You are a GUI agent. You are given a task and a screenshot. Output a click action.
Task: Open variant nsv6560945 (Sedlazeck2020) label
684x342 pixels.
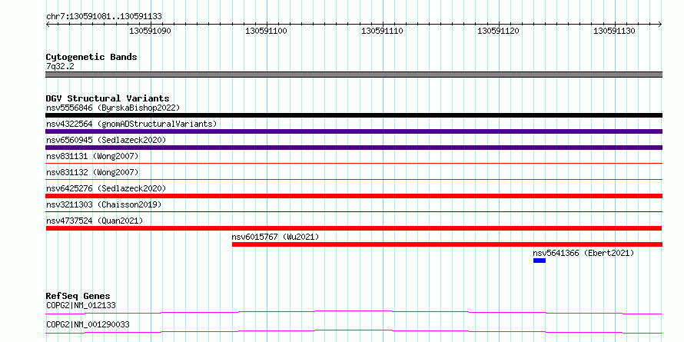pos(106,140)
